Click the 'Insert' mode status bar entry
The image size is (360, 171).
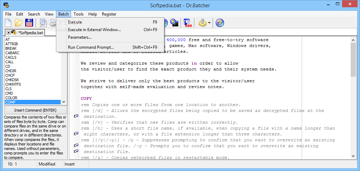point(70,164)
